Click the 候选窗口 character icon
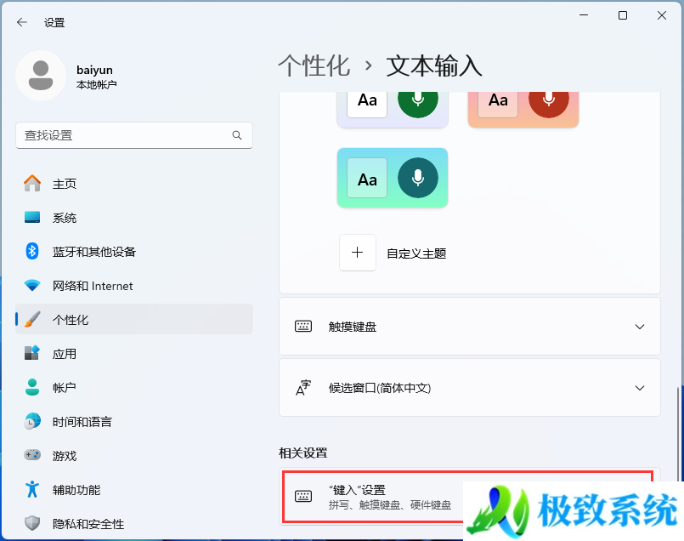Viewport: 684px width, 541px height. (x=303, y=388)
